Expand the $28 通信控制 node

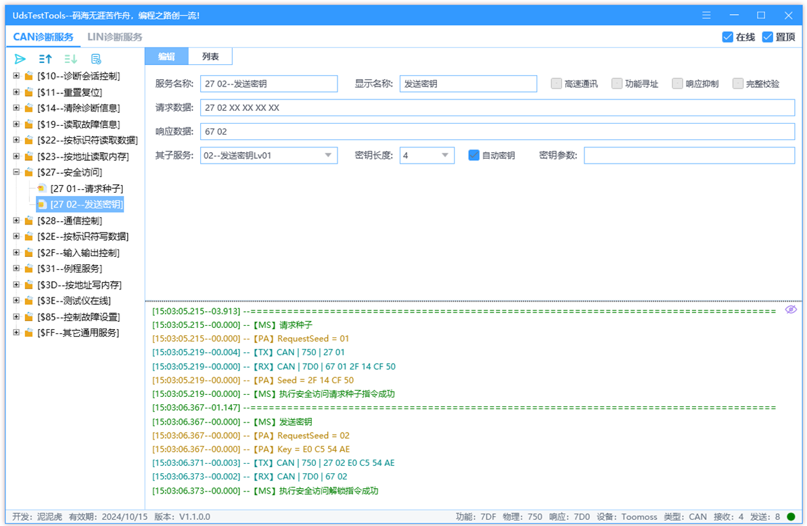(16, 220)
